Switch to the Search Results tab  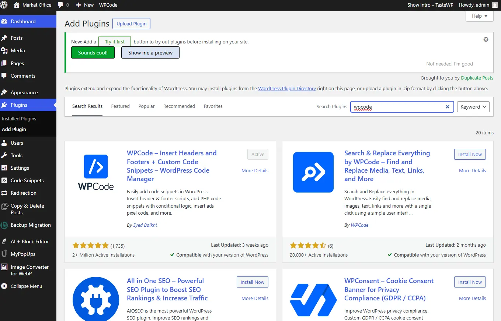[x=87, y=106]
